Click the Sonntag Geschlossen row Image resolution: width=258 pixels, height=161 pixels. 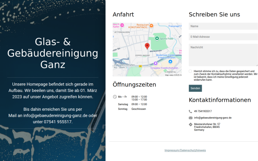[132, 109]
